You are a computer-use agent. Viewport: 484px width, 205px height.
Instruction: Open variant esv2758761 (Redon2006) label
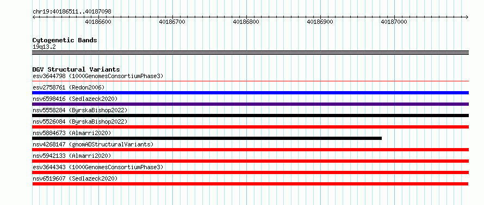pos(69,87)
